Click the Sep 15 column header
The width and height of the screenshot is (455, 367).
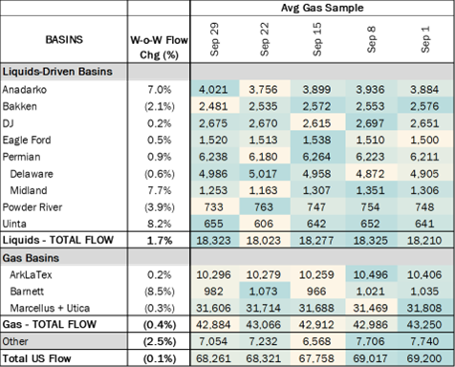[x=316, y=39]
